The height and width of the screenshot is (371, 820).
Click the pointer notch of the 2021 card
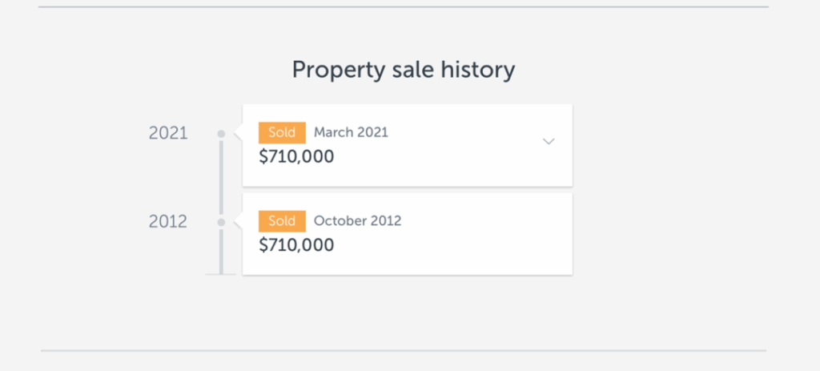[239, 134]
